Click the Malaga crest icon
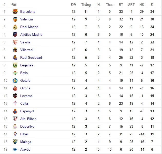162x154 pixels. [15, 142]
